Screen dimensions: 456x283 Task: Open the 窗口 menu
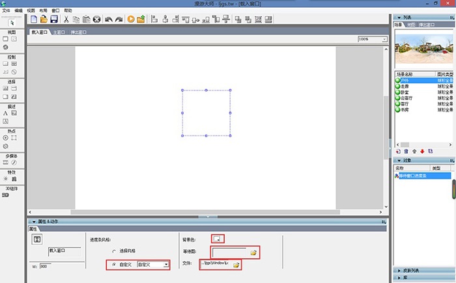point(55,11)
